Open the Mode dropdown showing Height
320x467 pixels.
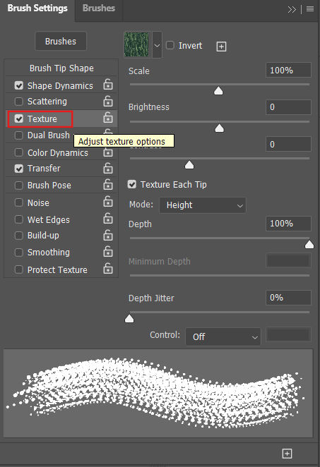[x=203, y=205]
